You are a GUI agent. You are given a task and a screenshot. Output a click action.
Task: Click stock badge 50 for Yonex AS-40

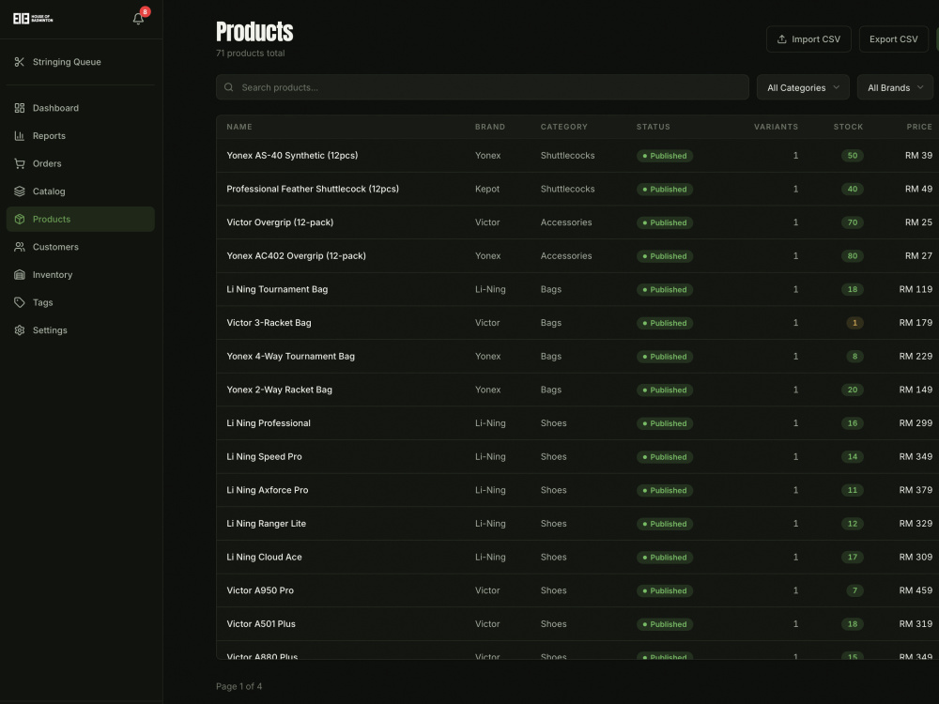click(853, 156)
